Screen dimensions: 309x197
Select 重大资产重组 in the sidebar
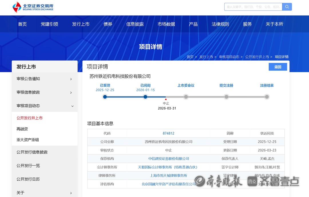tap(28, 140)
